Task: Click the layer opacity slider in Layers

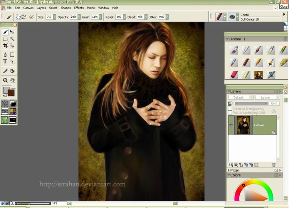Action: [251, 104]
